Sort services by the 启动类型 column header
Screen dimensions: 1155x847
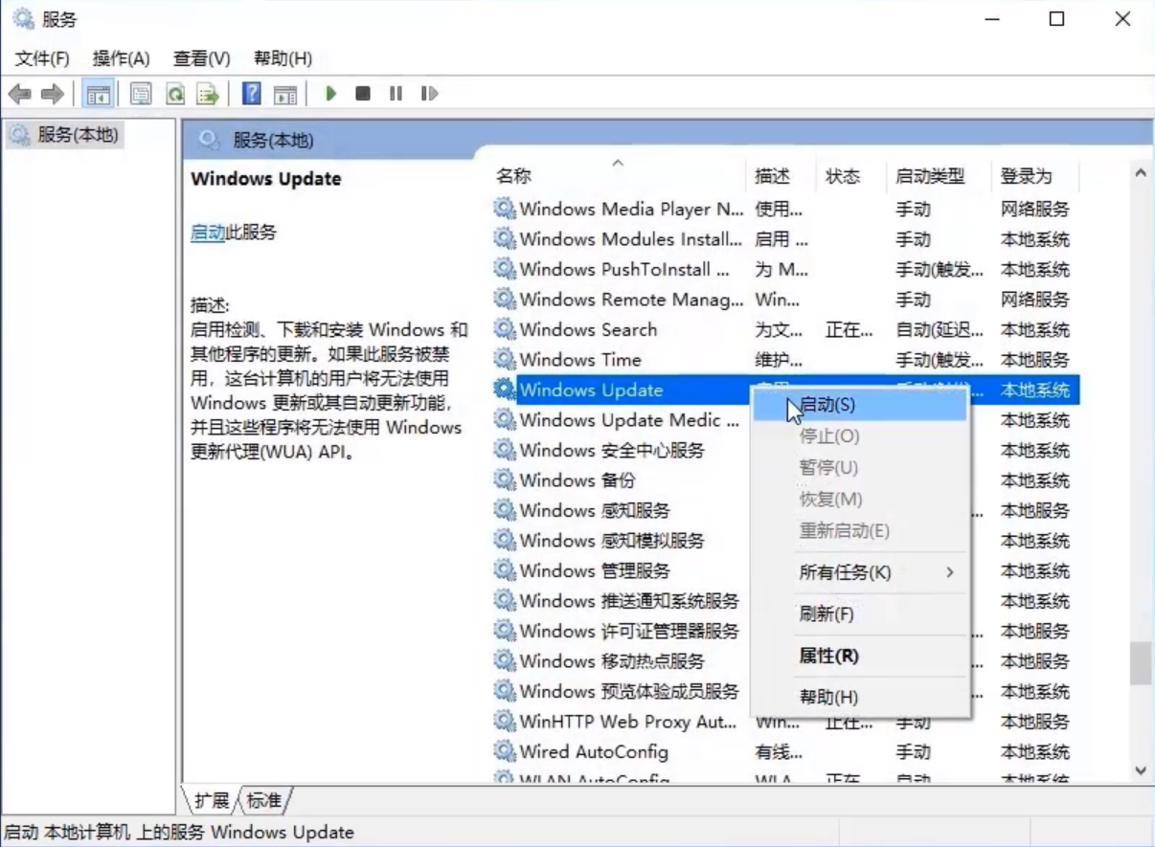929,176
